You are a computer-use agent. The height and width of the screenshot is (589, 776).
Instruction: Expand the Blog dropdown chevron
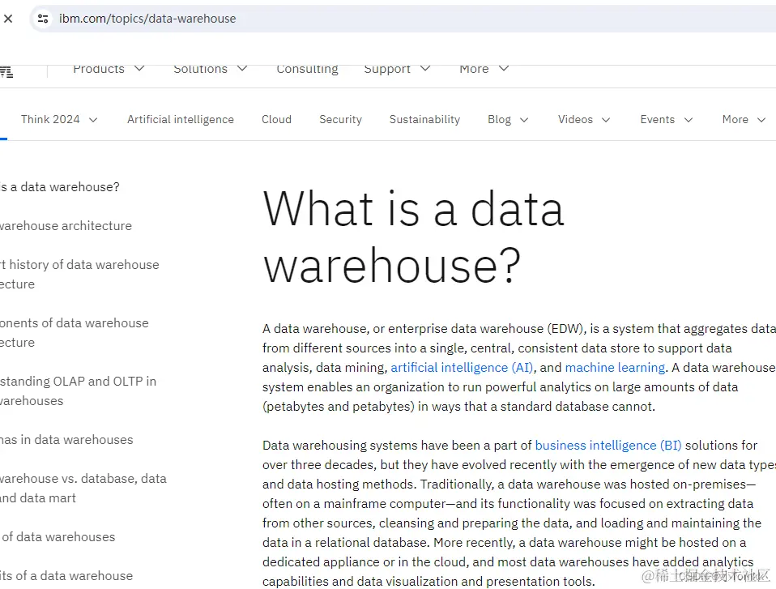(x=524, y=120)
